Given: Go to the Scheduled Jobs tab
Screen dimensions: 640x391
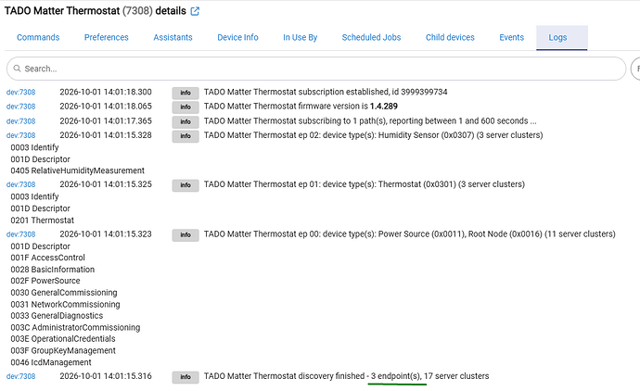Looking at the screenshot, I should [x=371, y=37].
